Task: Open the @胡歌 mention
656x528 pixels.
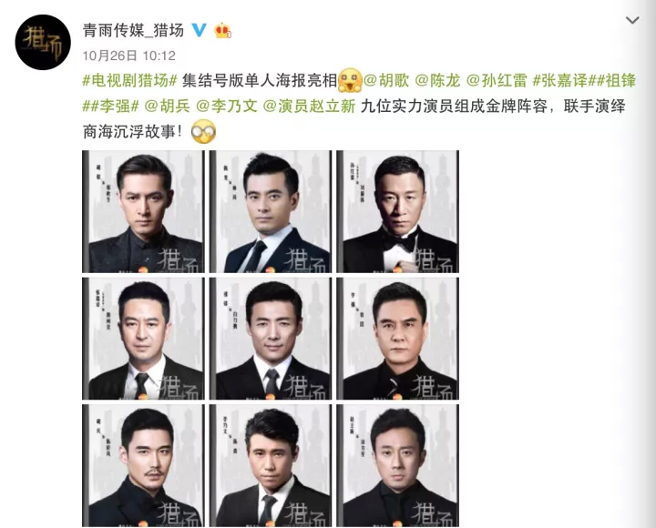Action: tap(386, 80)
